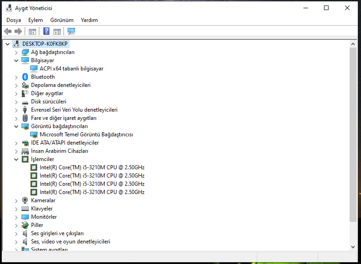This screenshot has height=264, width=361.
Task: Click the DESKTOP-K0FK8KP computer icon
Action: tap(16, 44)
